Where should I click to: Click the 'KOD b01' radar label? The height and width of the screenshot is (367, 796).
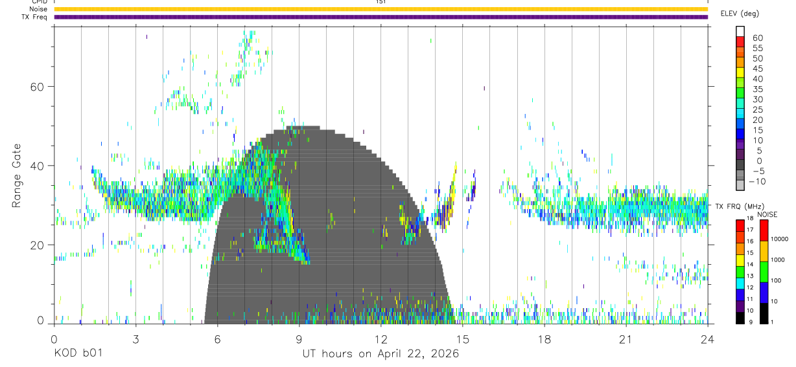coord(78,353)
